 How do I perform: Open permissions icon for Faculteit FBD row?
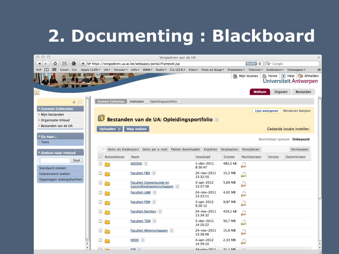(x=244, y=174)
